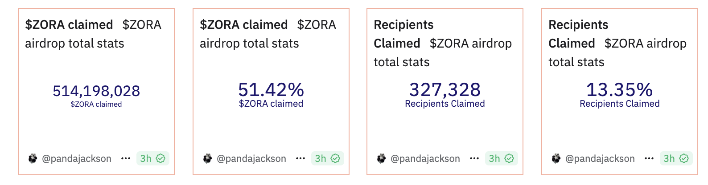Screen dimensions: 708x185
Task: Expand the ellipsis options on the 327,328 card
Action: coord(474,159)
